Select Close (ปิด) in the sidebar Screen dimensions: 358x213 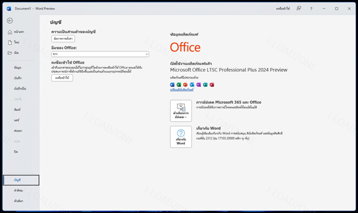[16, 152]
